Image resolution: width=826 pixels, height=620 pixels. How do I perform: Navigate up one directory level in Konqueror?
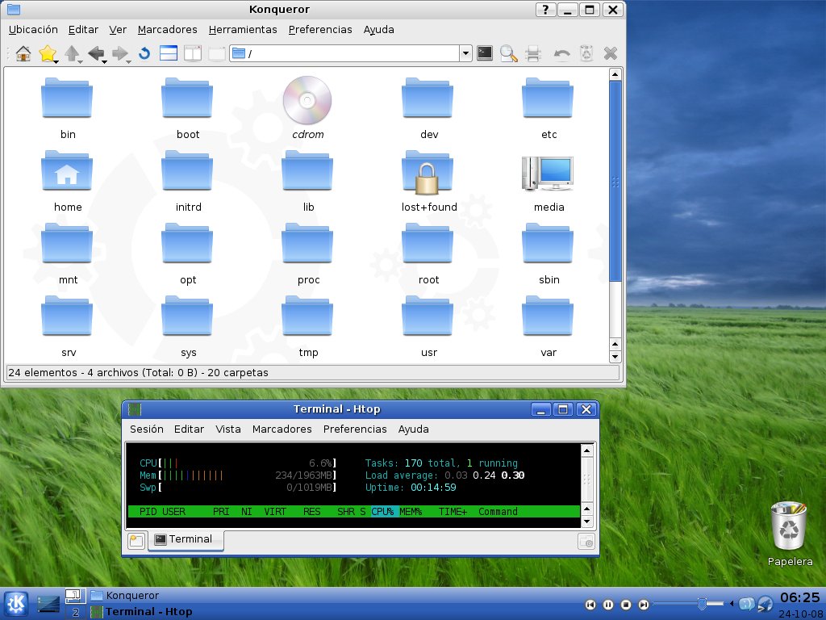click(x=72, y=53)
